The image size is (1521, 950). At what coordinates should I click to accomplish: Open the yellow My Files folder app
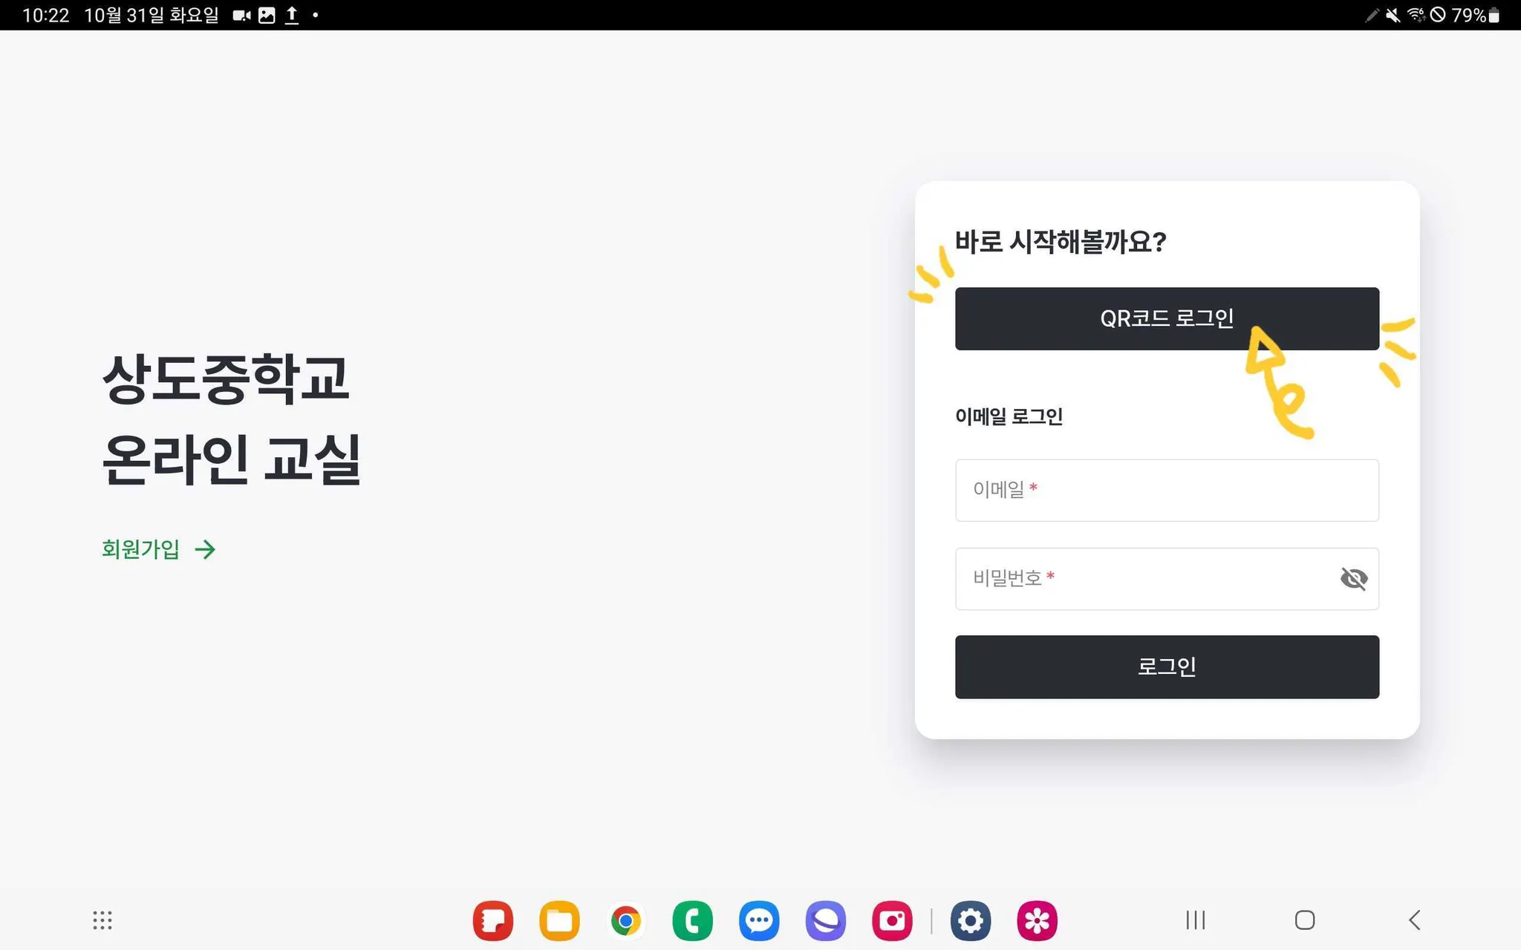coord(559,920)
